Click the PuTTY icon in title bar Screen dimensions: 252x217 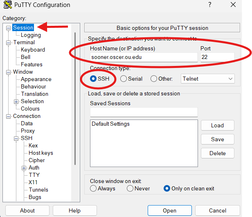click(x=7, y=5)
